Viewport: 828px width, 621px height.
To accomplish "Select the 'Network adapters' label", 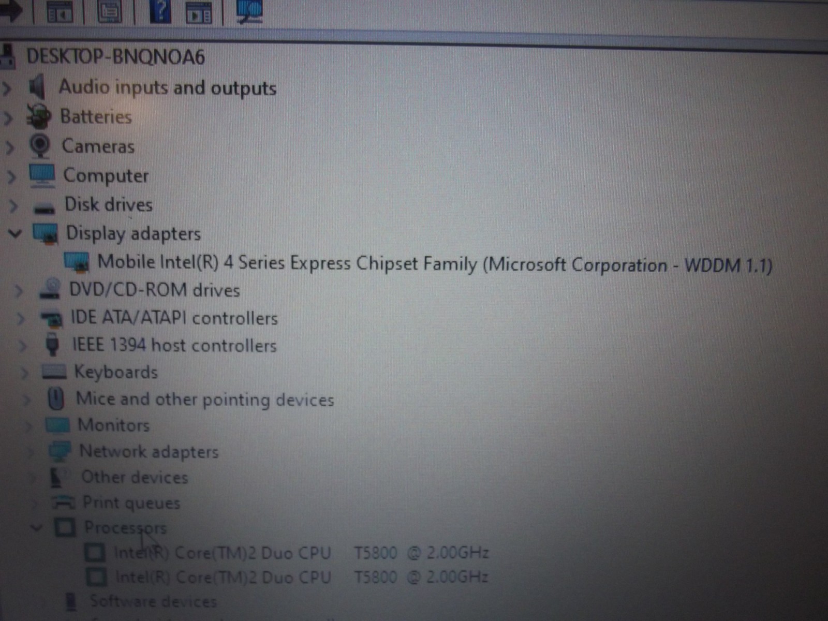I will (149, 452).
